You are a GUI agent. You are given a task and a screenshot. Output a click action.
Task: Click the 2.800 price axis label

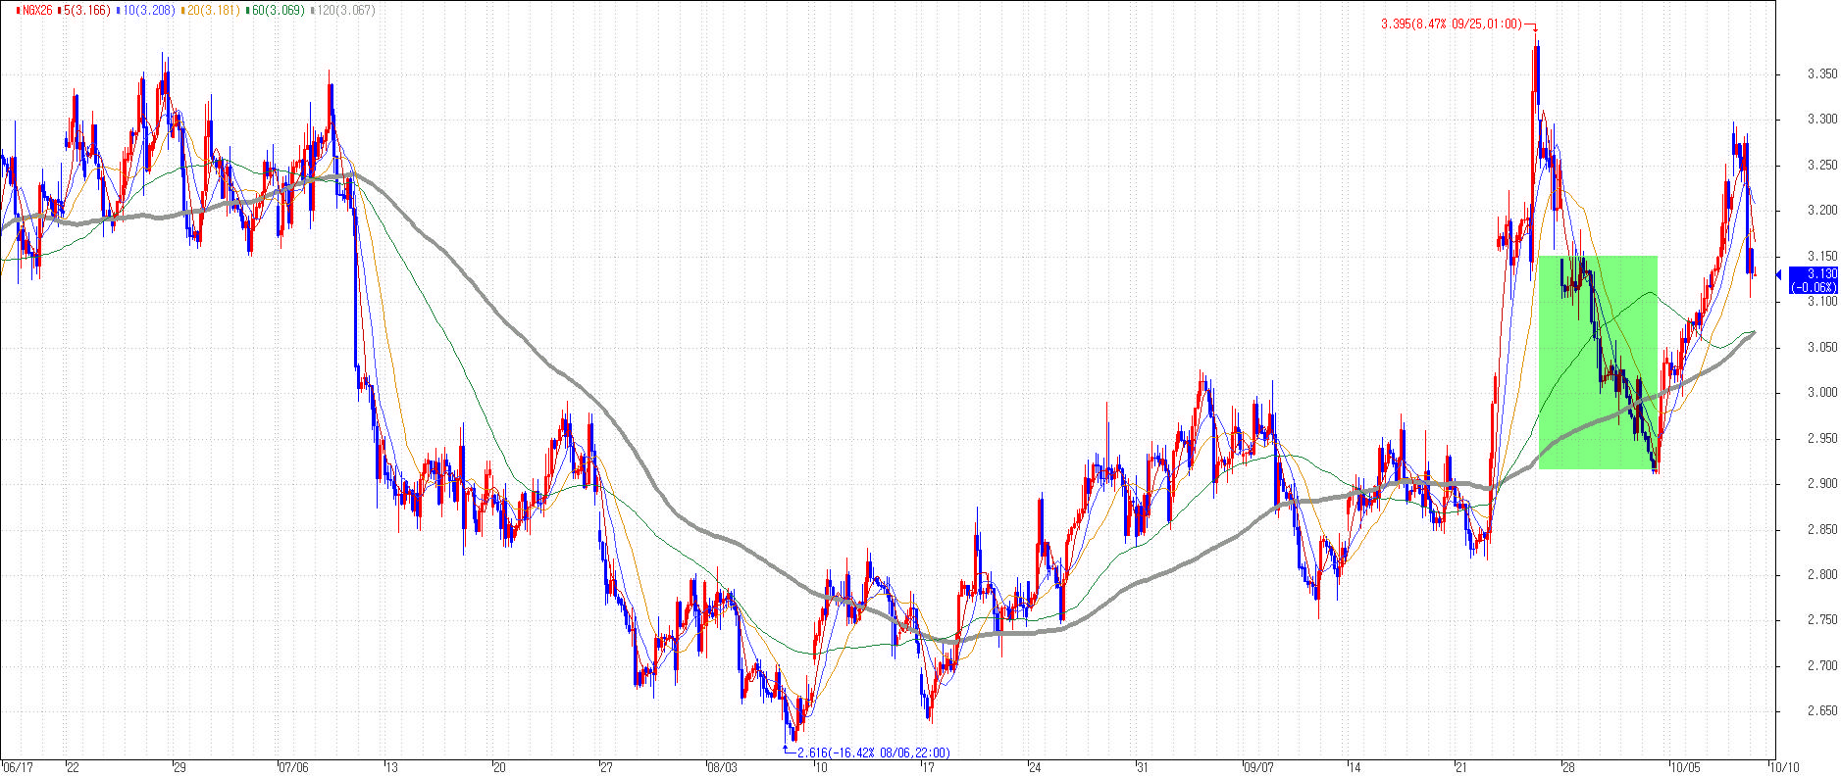click(x=1822, y=575)
